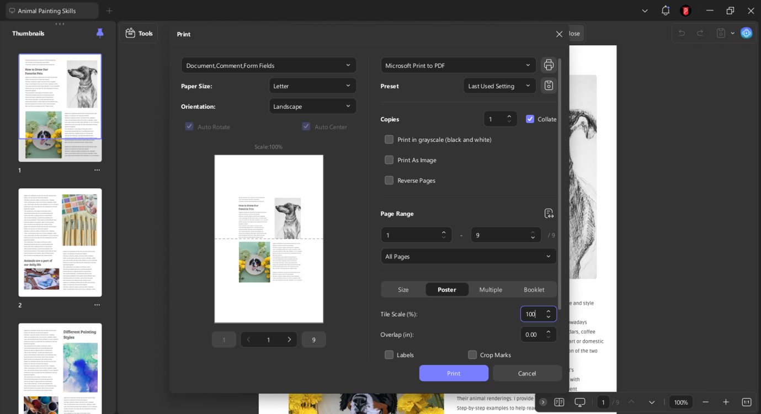This screenshot has height=414, width=761.
Task: Click the next page arrow in preview
Action: click(x=289, y=339)
